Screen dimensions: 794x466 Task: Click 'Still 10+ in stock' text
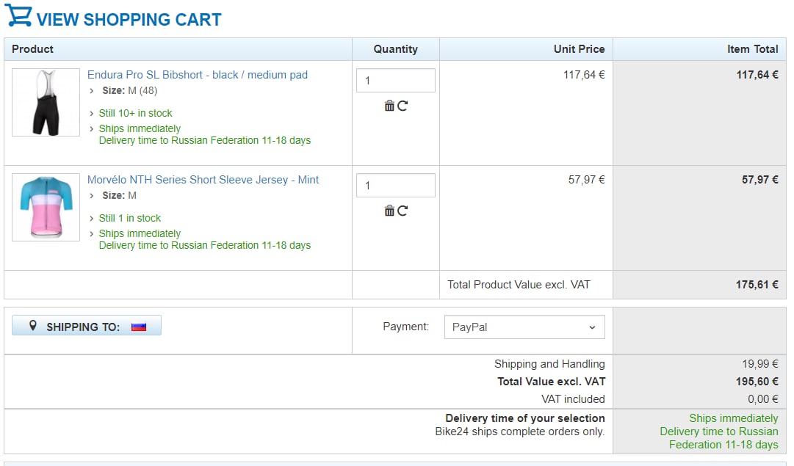point(135,113)
